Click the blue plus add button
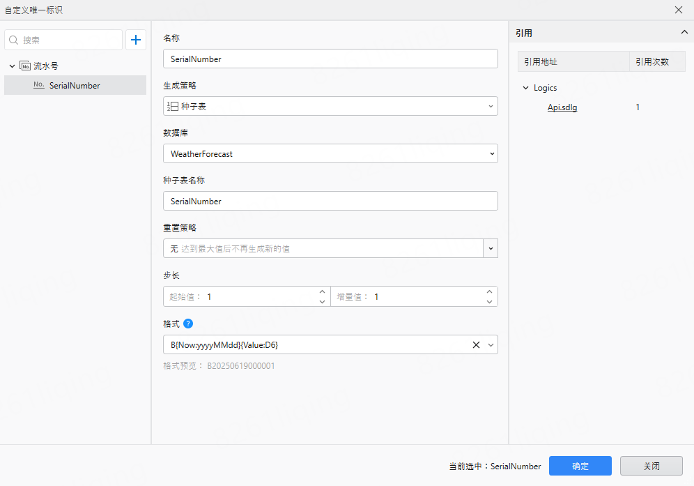 [136, 40]
